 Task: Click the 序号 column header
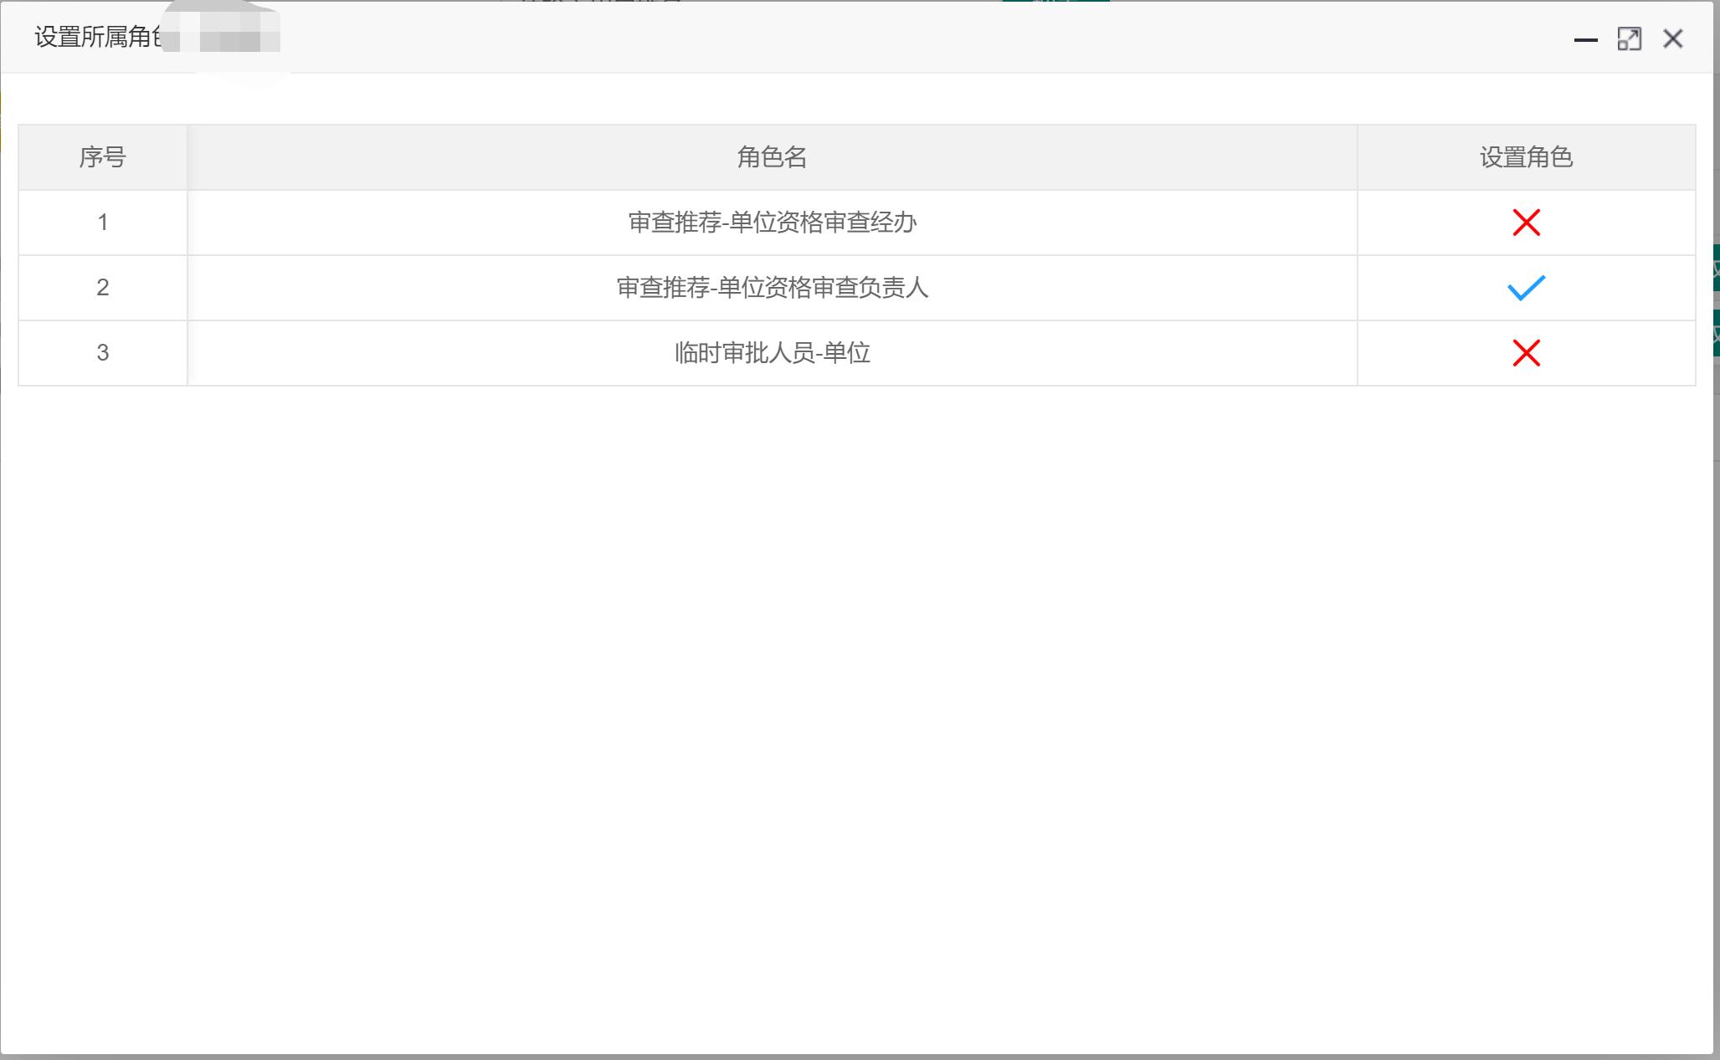click(102, 157)
